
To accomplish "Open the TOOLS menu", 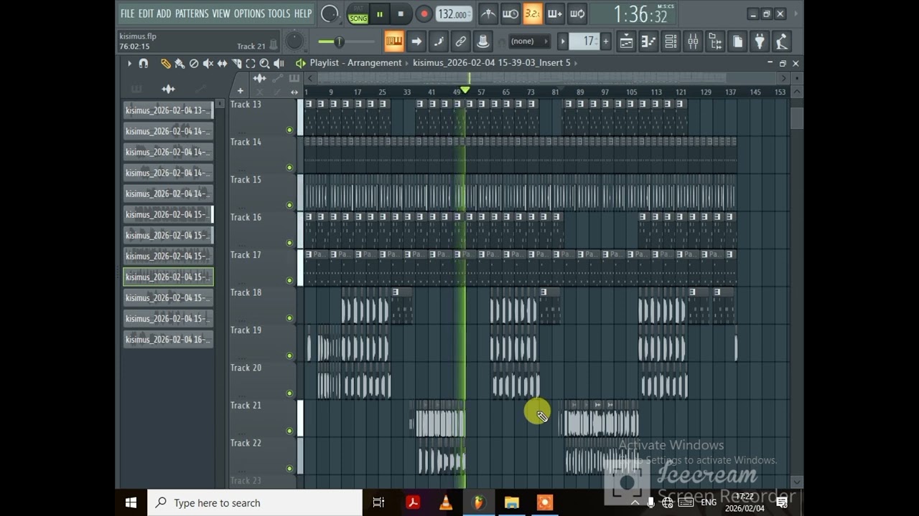I will [279, 14].
